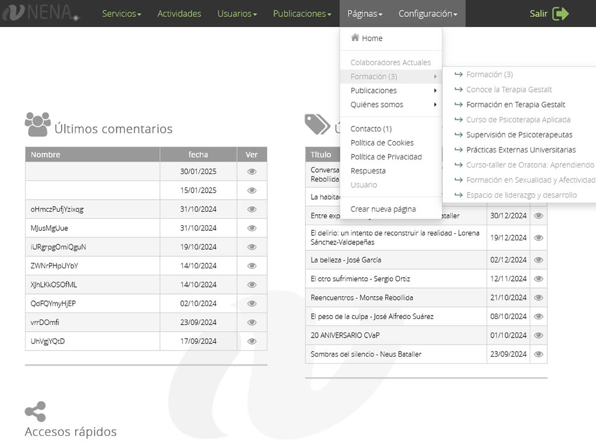View comment from oHmczPufjYzixqg via eye icon
The image size is (596, 447).
coord(251,210)
